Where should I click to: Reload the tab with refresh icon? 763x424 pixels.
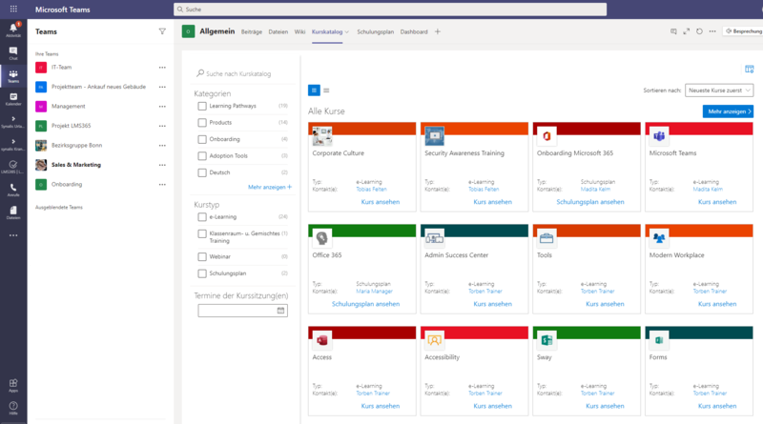coord(699,31)
